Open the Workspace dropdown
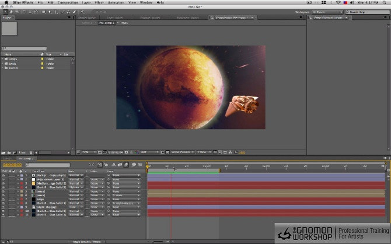Viewport: 391px width, 244px height. point(327,12)
